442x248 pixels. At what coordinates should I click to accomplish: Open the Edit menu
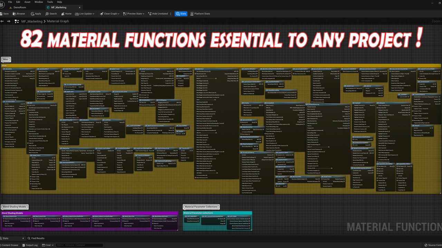pos(19,2)
